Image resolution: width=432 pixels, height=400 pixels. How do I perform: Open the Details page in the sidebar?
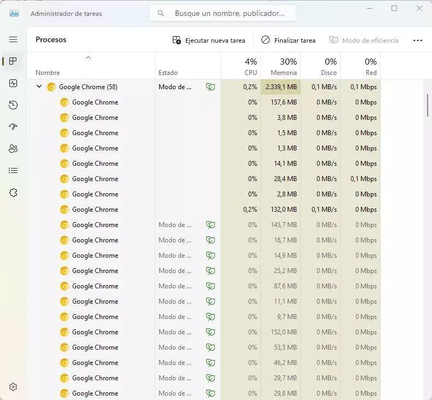click(13, 170)
